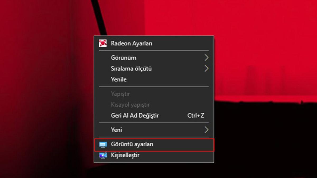
Task: Expand the Sıralama ölçütü submenu chevron
Action: (207, 69)
